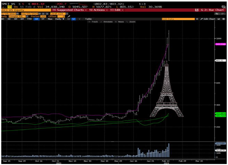The width and height of the screenshot is (228, 165).
Task: Click the low price L 801.15D
Action: (125, 7)
